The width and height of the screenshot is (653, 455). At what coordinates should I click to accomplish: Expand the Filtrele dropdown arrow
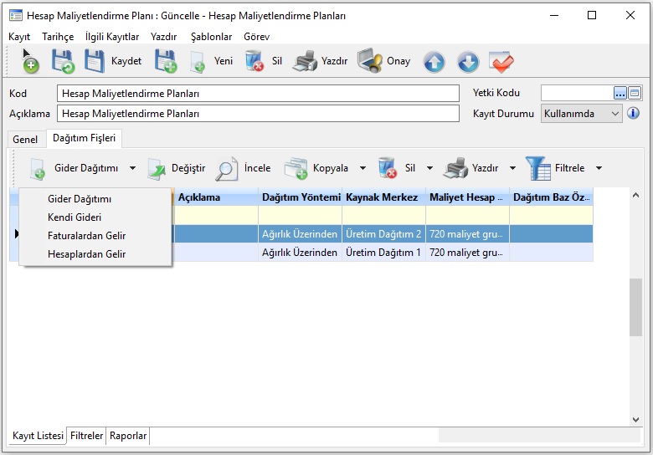599,168
